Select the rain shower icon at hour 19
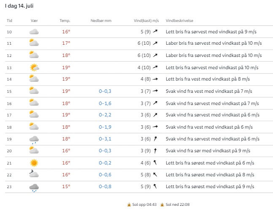This screenshot has width=273, height=213. pyautogui.click(x=34, y=139)
